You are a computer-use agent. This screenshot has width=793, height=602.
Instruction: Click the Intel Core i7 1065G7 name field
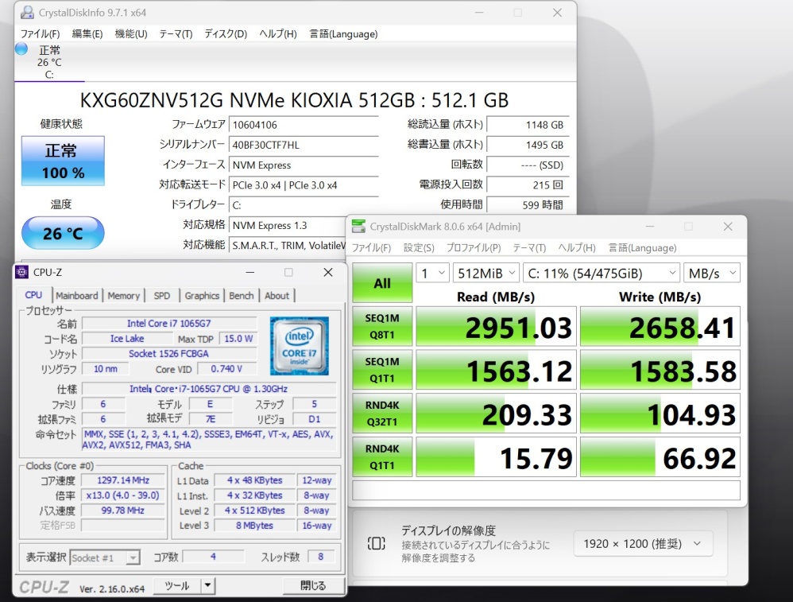pos(169,323)
